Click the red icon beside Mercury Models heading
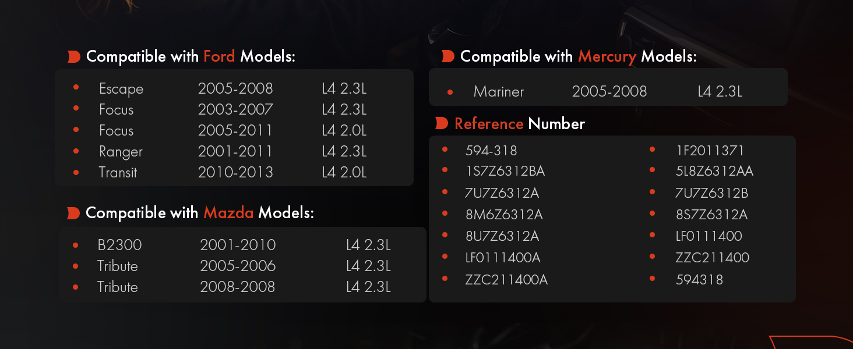Image resolution: width=853 pixels, height=349 pixels. 447,56
